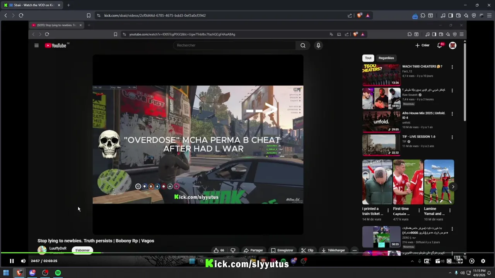Select the Tout filter chip
Screen dimensions: 495x278
pos(368,58)
